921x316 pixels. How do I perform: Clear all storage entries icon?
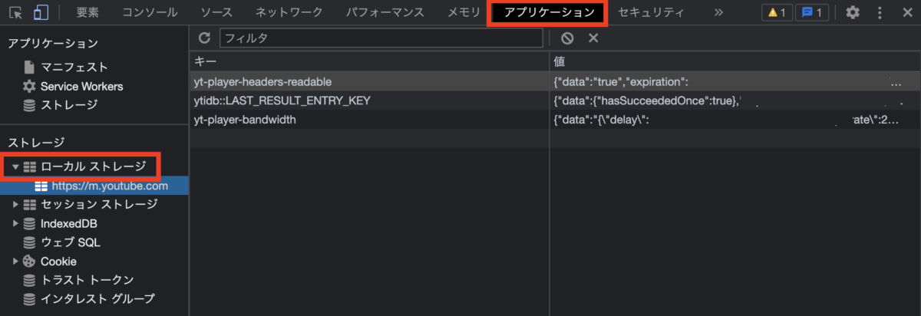coord(567,38)
